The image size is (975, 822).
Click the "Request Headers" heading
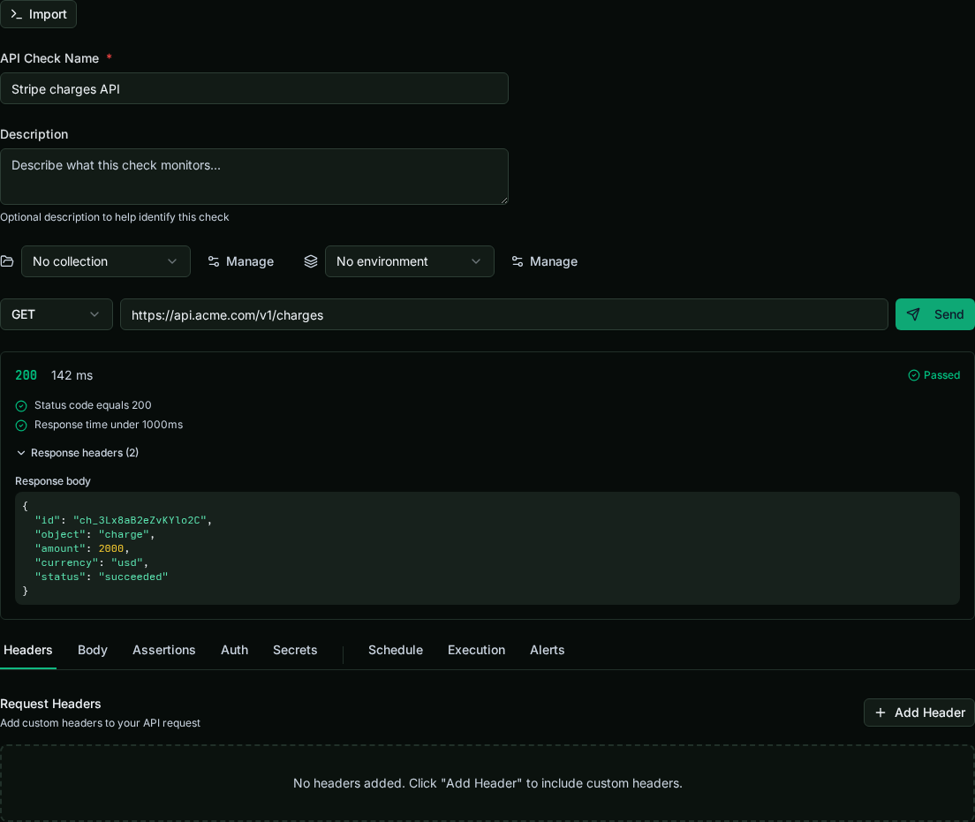(x=50, y=704)
